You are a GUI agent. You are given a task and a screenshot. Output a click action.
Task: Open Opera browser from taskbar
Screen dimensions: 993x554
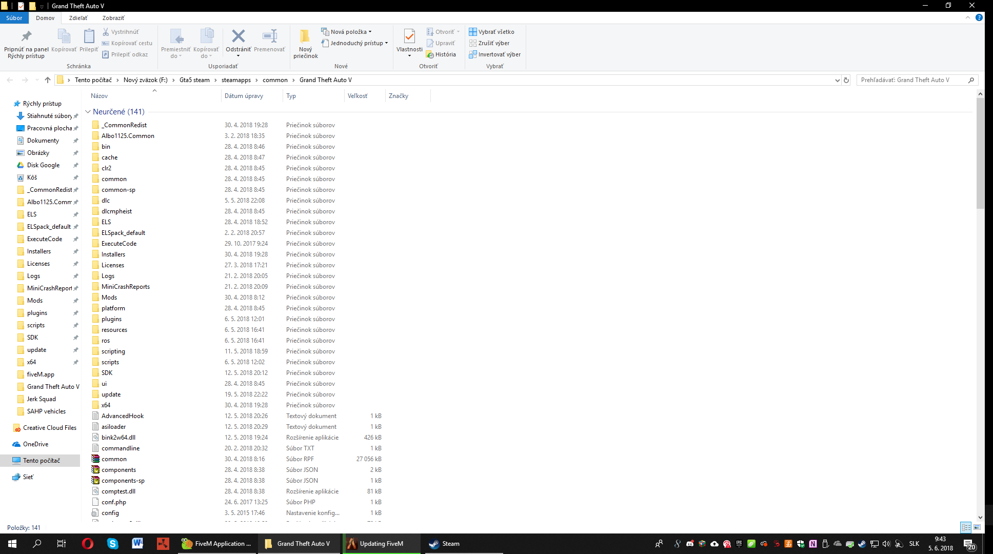pos(87,544)
